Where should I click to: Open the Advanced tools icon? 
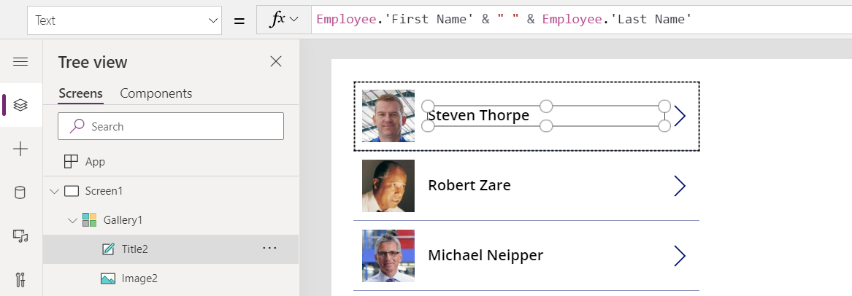click(20, 279)
